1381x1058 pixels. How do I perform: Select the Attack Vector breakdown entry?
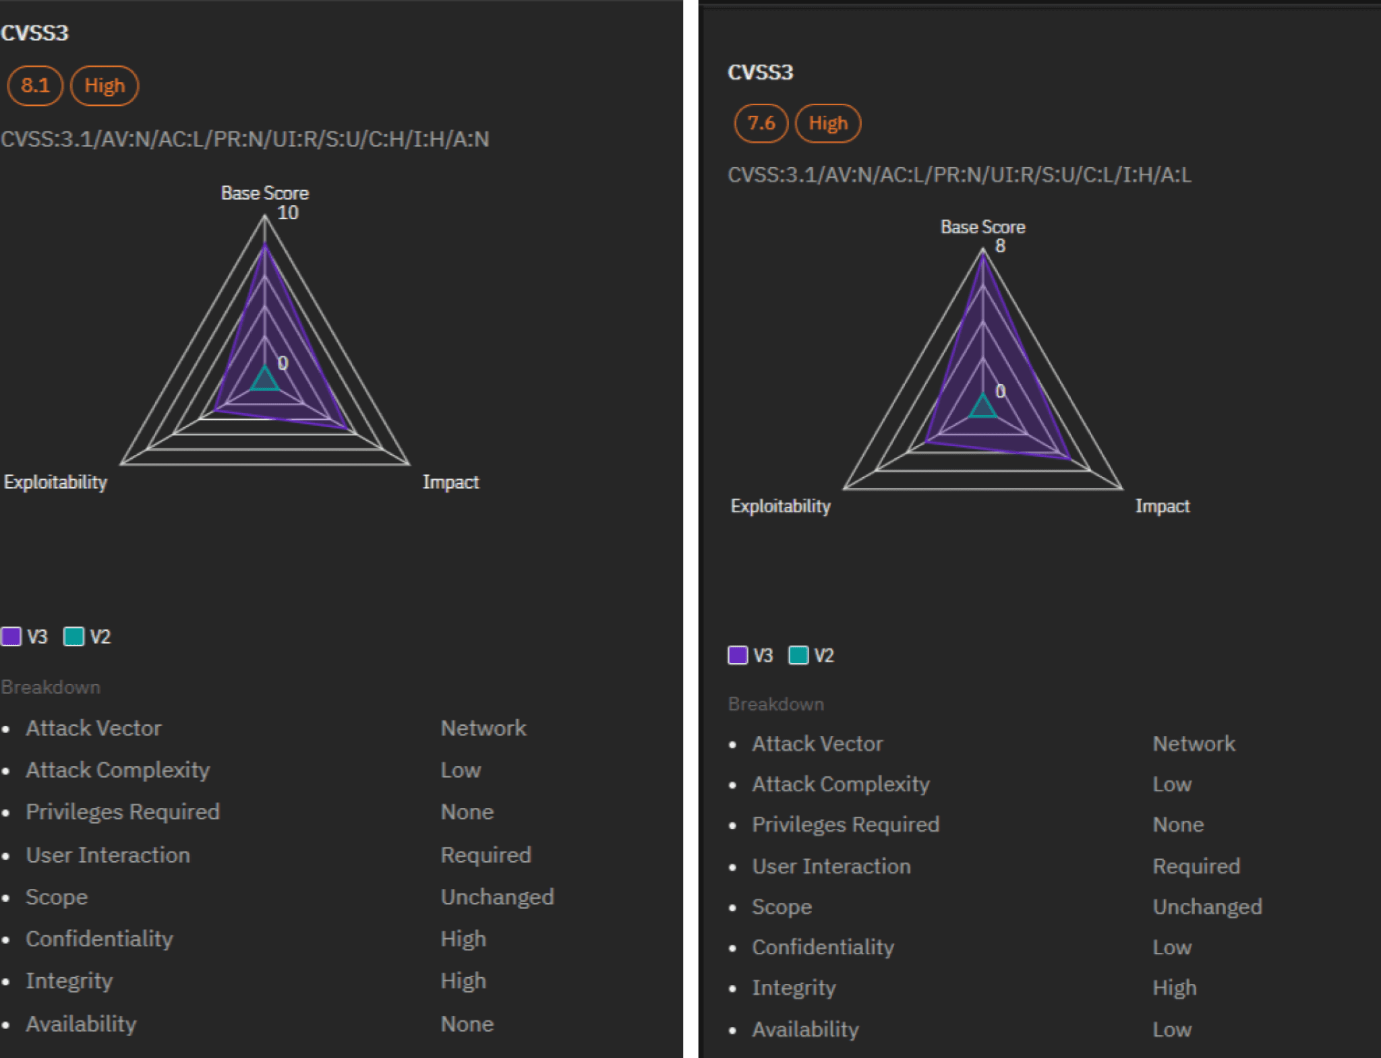point(94,728)
